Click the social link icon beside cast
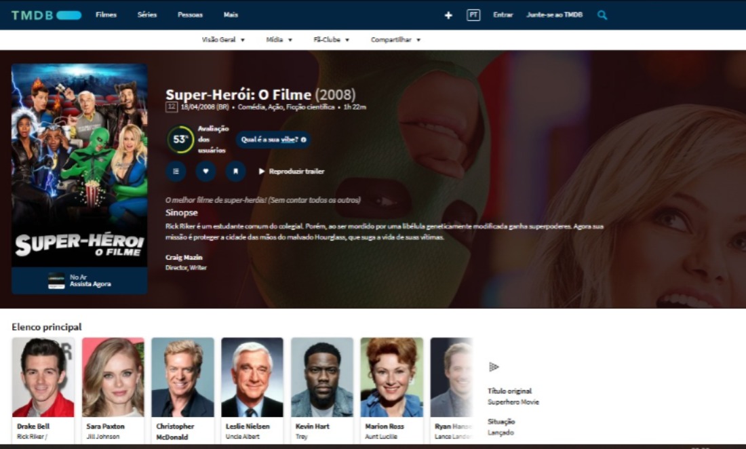The height and width of the screenshot is (449, 746). coord(494,367)
